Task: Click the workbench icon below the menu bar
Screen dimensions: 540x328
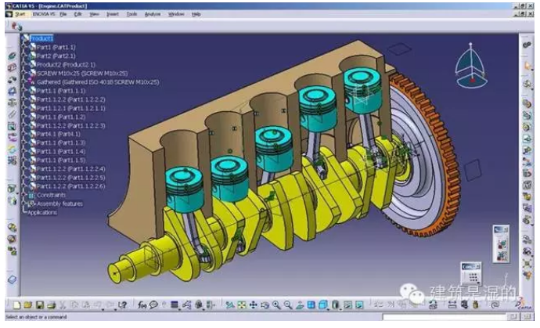Action: (x=16, y=26)
